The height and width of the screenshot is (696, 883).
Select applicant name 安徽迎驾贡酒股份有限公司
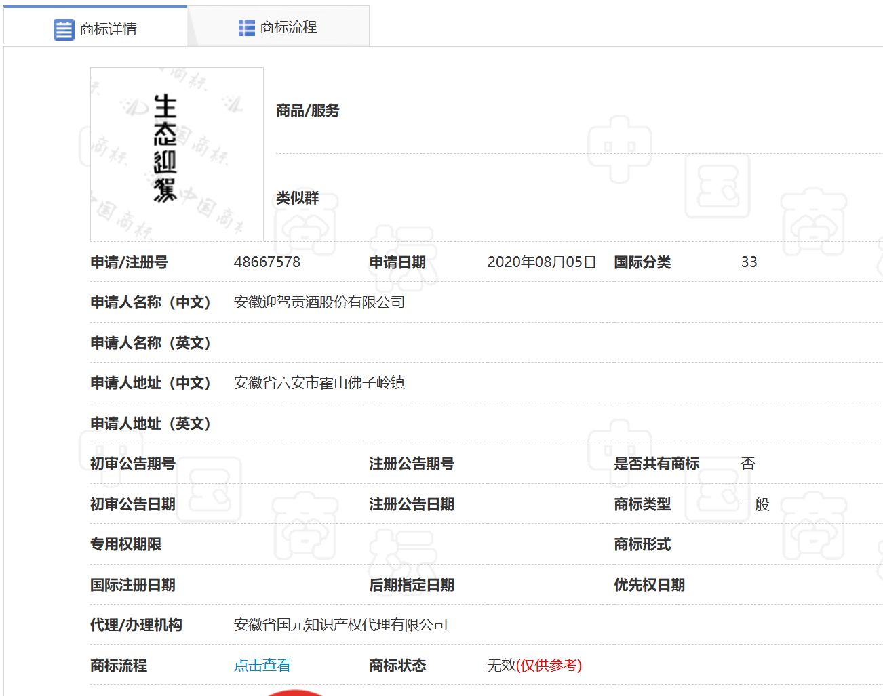(x=319, y=302)
